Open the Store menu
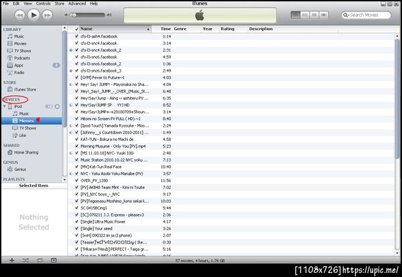Image resolution: width=402 pixels, height=277 pixels. point(59,3)
